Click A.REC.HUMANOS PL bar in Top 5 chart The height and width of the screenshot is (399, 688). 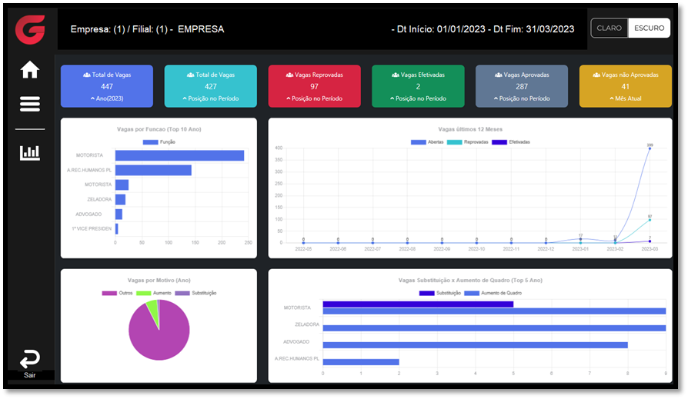click(361, 362)
